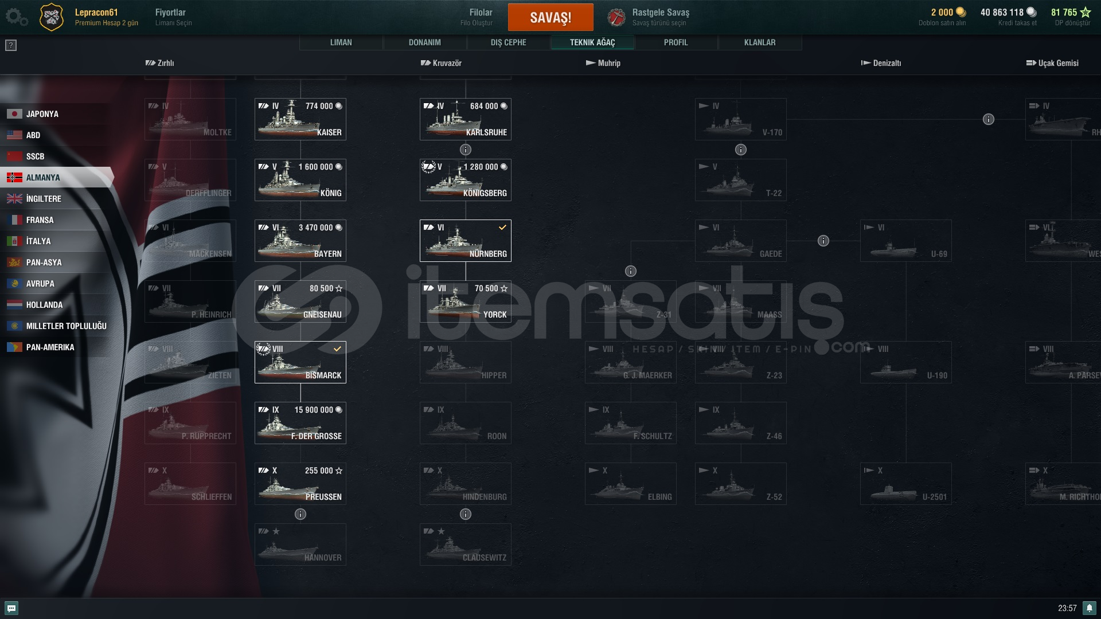Select the checked Nürnberg ship
The width and height of the screenshot is (1101, 619).
(466, 241)
